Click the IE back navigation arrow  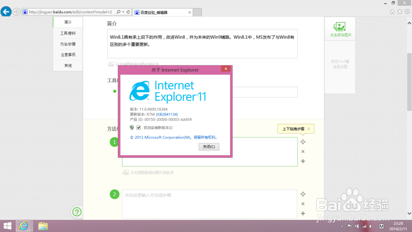pyautogui.click(x=6, y=12)
